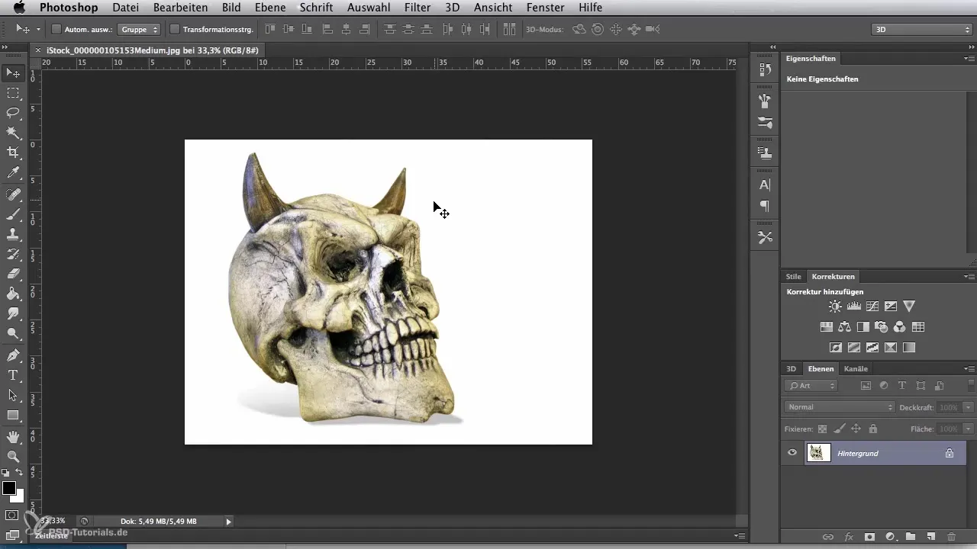Select the Hand tool
This screenshot has width=977, height=549.
click(13, 437)
